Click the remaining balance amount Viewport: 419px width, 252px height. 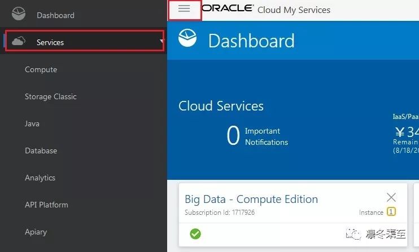407,132
